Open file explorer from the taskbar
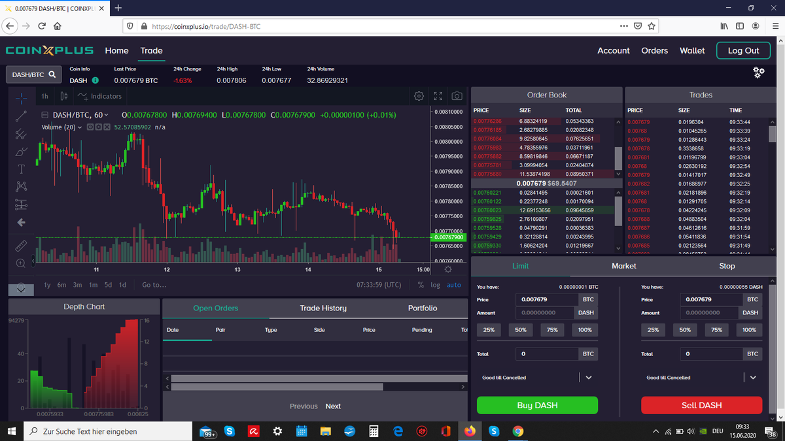The height and width of the screenshot is (441, 785). [x=325, y=431]
